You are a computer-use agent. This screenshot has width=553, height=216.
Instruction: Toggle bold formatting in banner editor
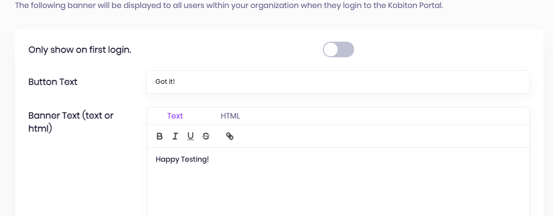pos(159,136)
